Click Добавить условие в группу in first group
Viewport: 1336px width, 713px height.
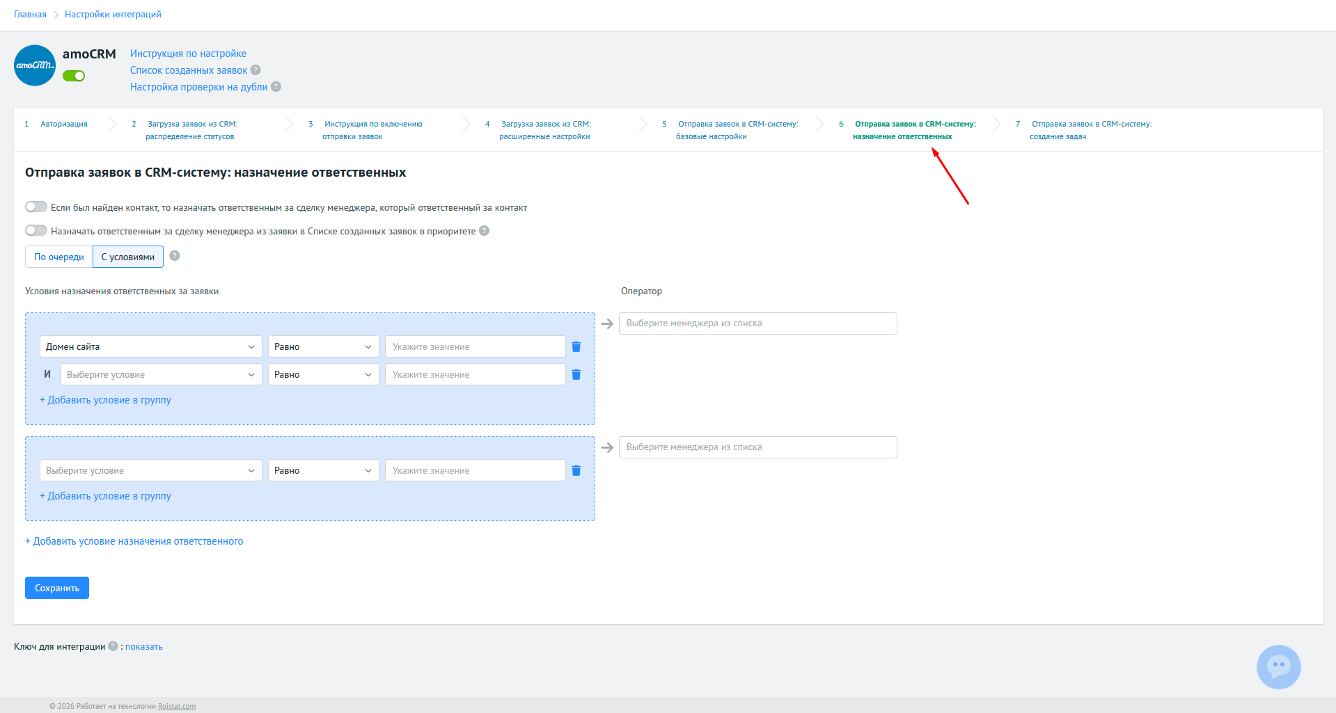coord(105,400)
